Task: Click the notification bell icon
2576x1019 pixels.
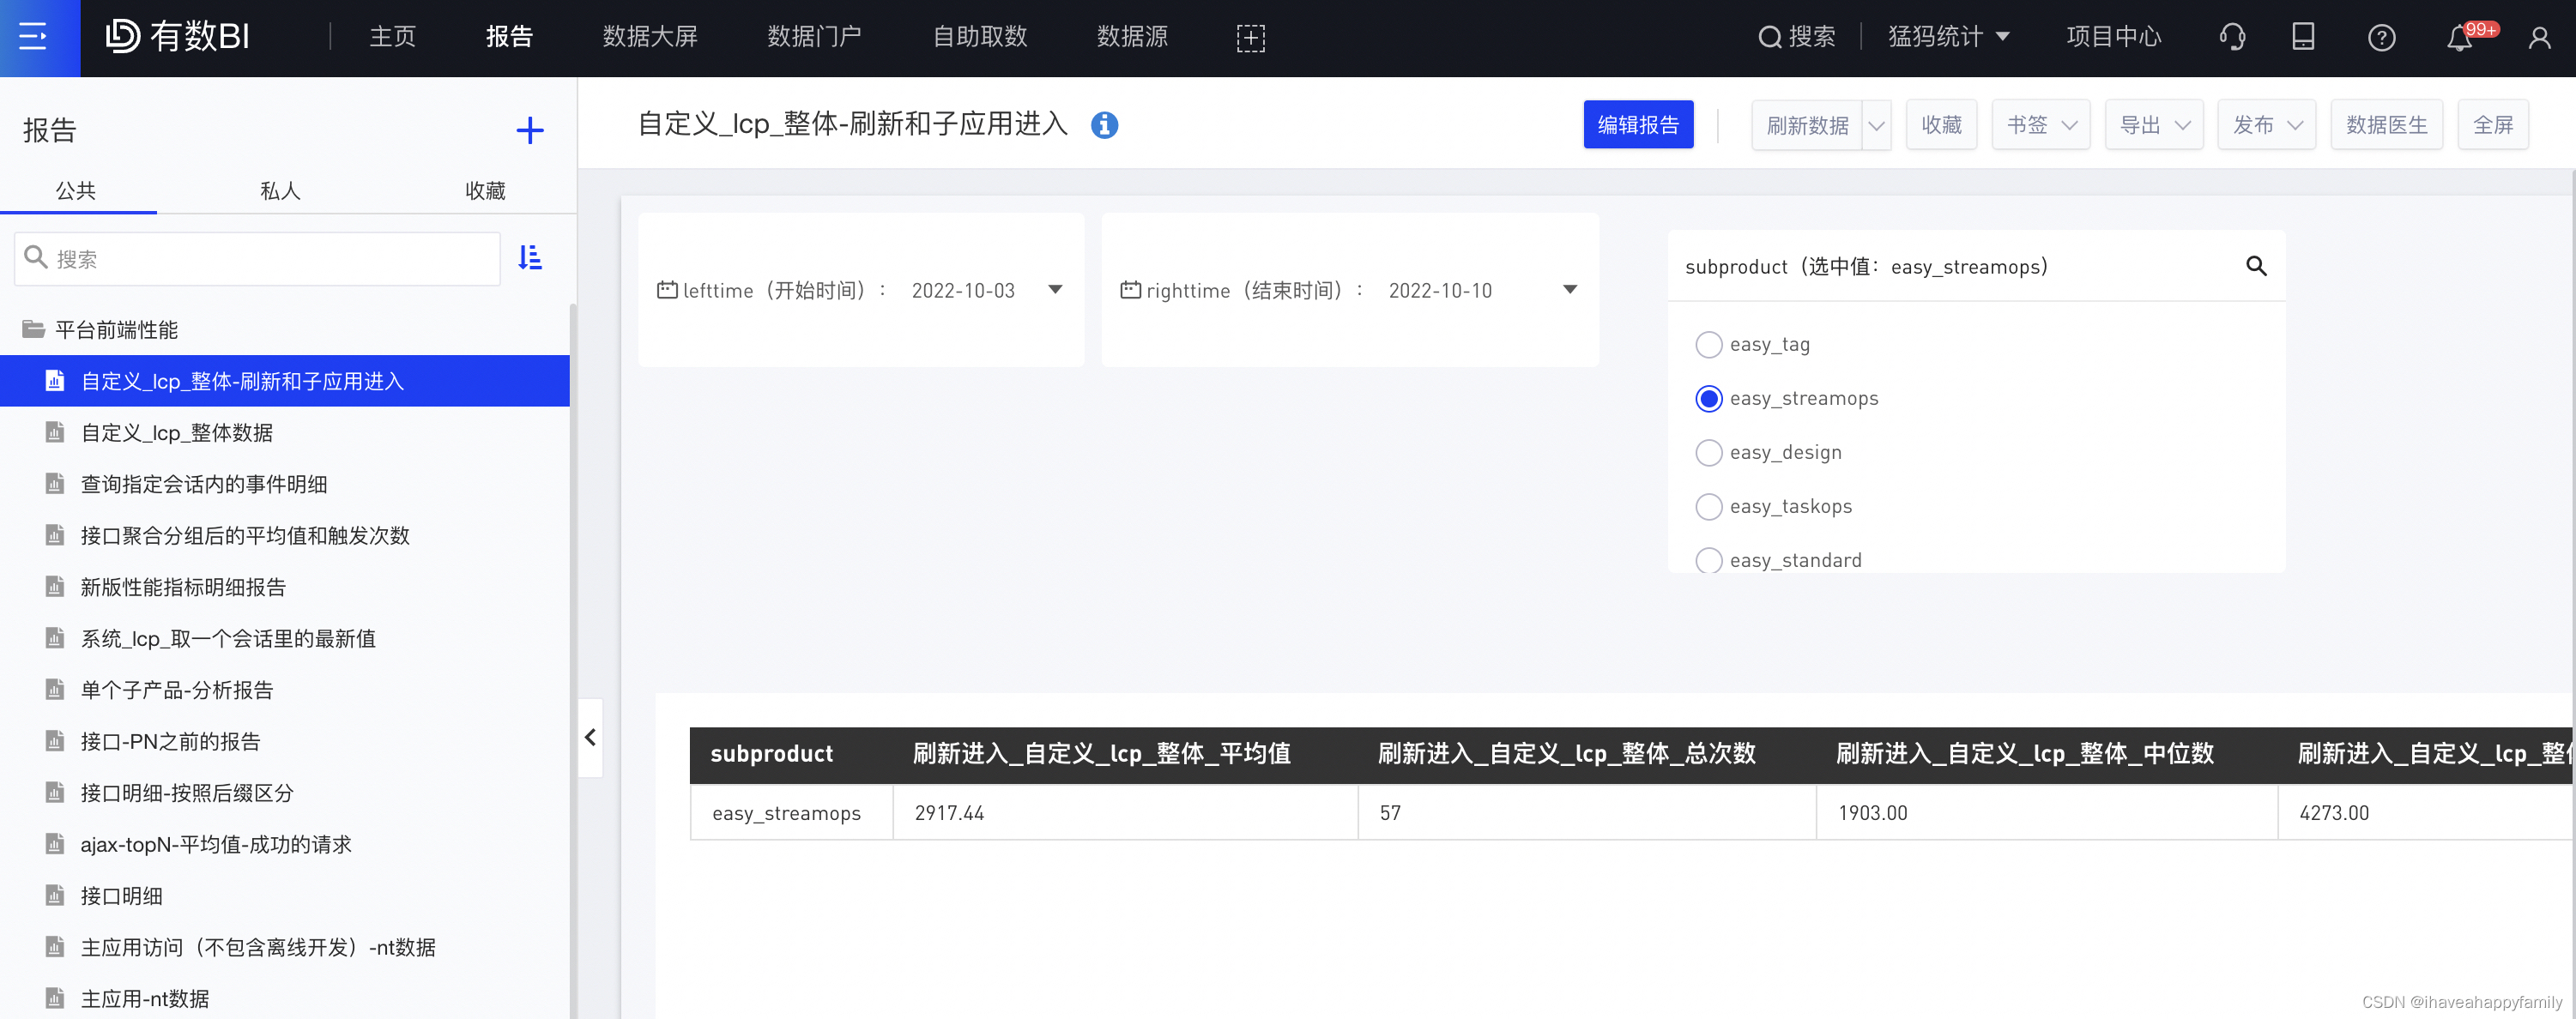Action: coord(2459,38)
